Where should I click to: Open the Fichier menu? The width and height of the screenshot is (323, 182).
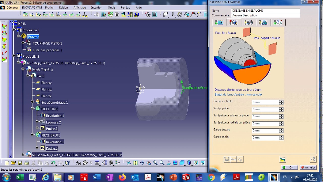pyautogui.click(x=49, y=8)
